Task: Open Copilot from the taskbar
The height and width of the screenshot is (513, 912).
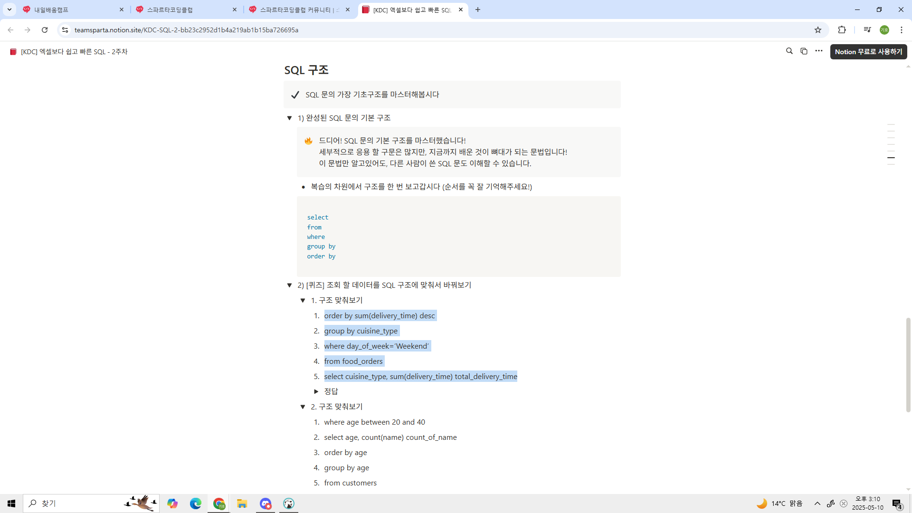Action: click(x=172, y=503)
